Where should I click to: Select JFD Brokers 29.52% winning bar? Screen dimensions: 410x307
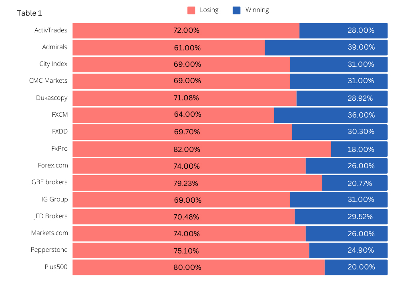[341, 216]
